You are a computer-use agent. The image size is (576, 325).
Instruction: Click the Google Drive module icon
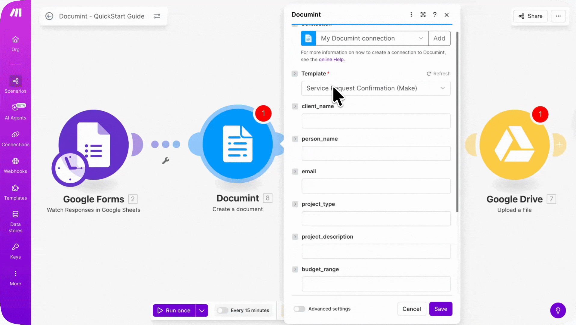point(514,145)
